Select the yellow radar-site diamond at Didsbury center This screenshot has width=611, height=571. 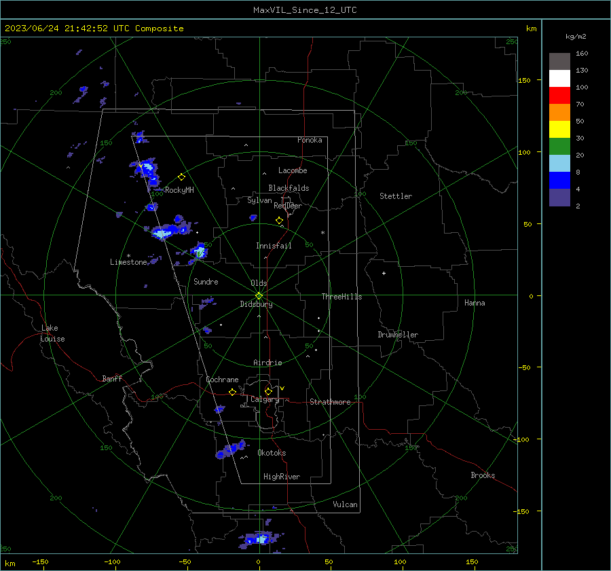pyautogui.click(x=259, y=295)
